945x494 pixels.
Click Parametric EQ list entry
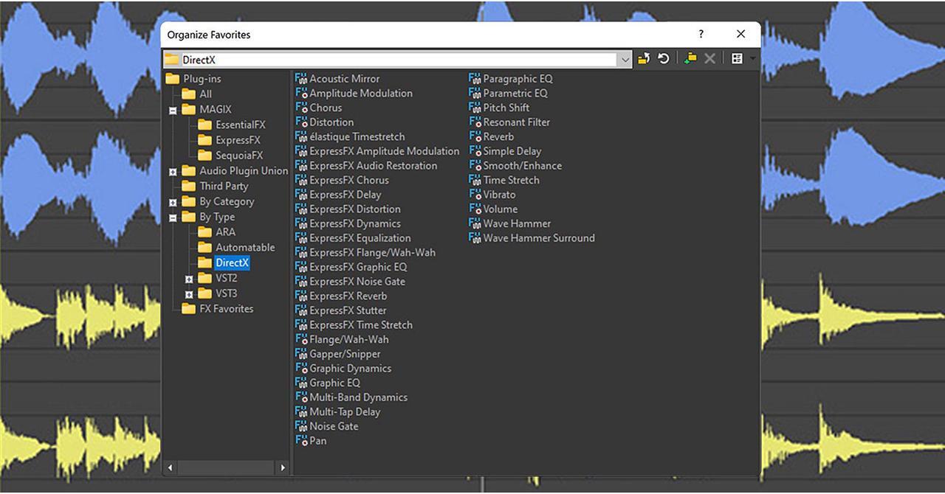tap(509, 94)
